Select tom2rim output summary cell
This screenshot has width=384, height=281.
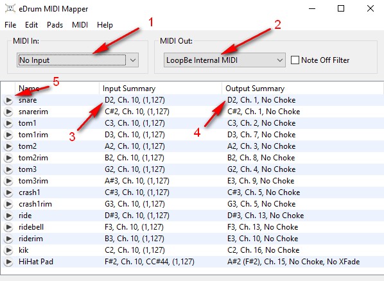tap(261, 158)
